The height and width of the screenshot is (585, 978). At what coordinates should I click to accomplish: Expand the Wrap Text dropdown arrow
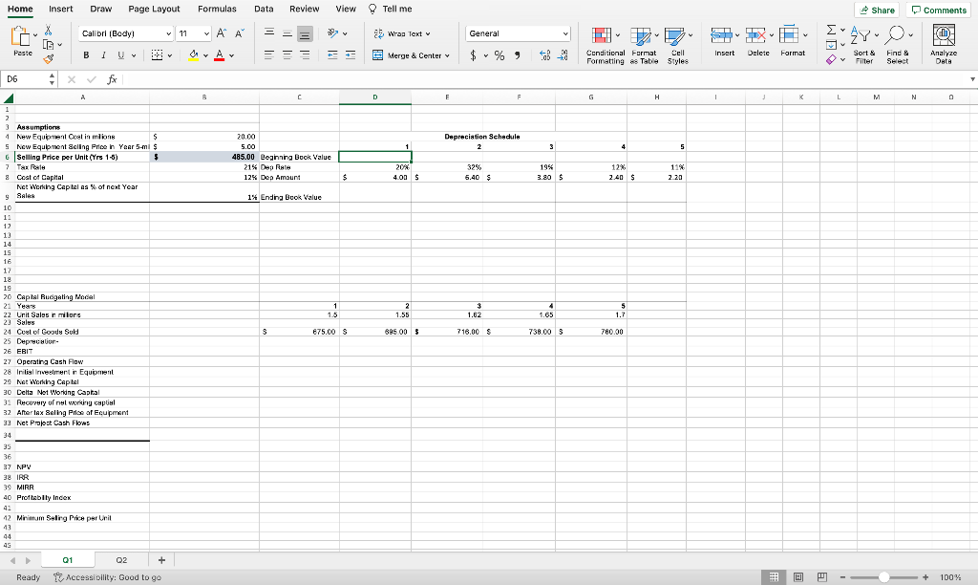coord(428,33)
